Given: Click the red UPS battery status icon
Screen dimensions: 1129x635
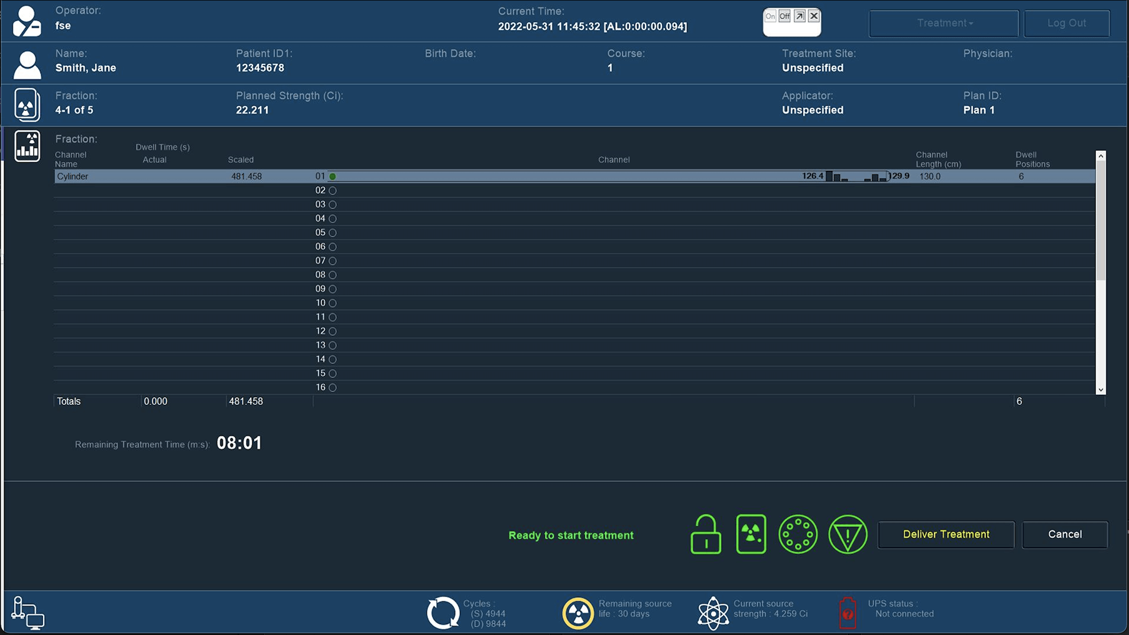Looking at the screenshot, I should [848, 613].
